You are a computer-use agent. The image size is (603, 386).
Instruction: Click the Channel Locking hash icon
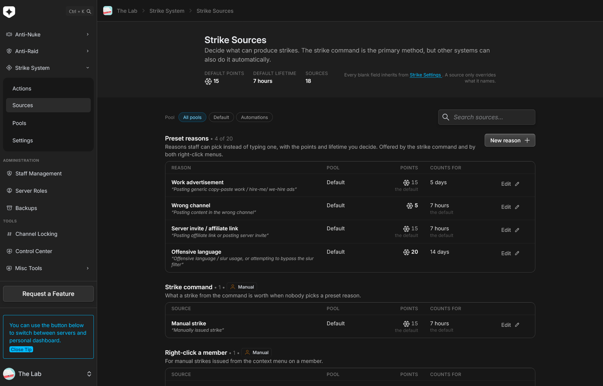coord(9,234)
